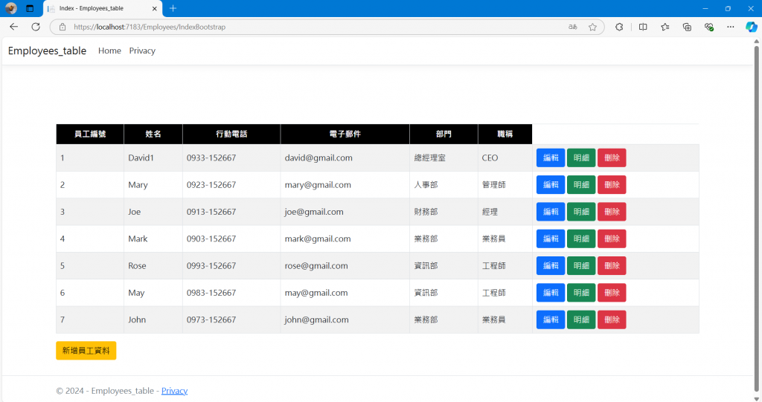This screenshot has width=762, height=402.
Task: Click the footer Privacy link
Action: pos(174,391)
